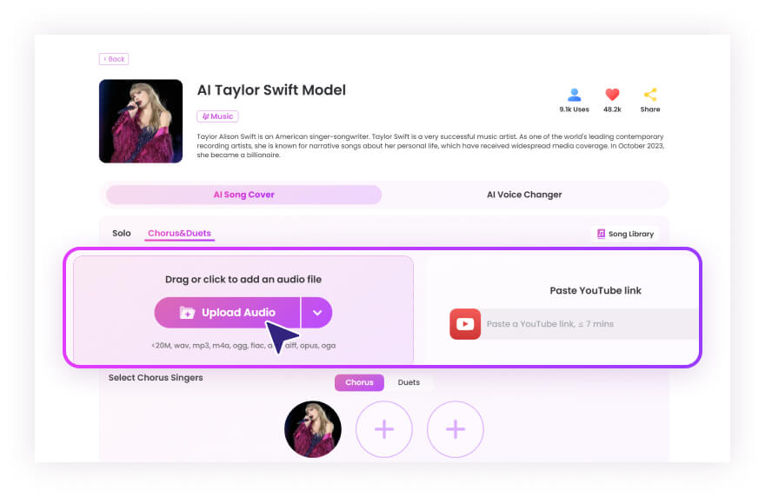Image resolution: width=765 pixels, height=497 pixels.
Task: Open the Song Library button
Action: 624,234
